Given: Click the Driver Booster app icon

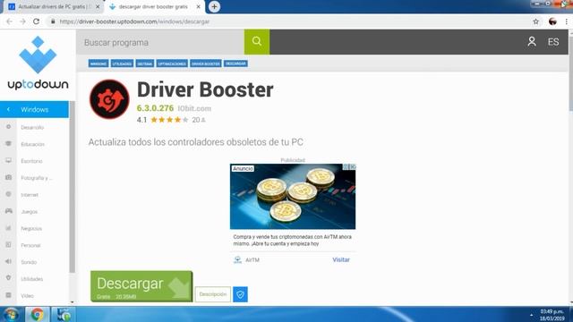Looking at the screenshot, I should tap(109, 99).
